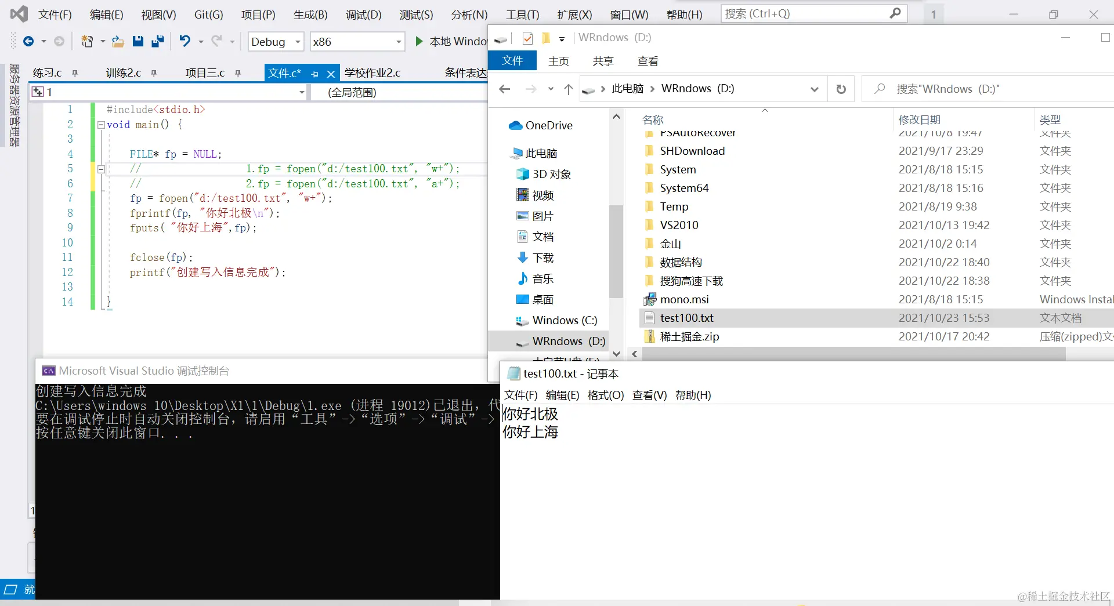Open 下载 folder in the navigation pane
Viewport: 1114px width, 606px height.
click(x=535, y=257)
